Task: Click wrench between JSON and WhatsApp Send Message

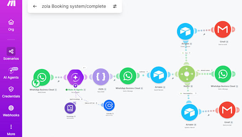Action: tap(114, 80)
